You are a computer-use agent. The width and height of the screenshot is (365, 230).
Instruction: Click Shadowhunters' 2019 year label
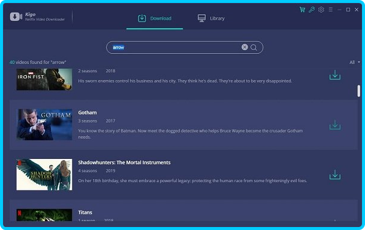coord(110,171)
